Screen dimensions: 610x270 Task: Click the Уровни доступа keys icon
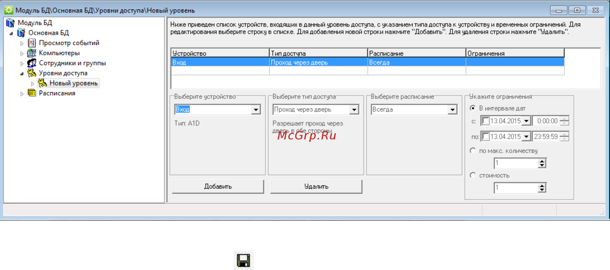(32, 73)
